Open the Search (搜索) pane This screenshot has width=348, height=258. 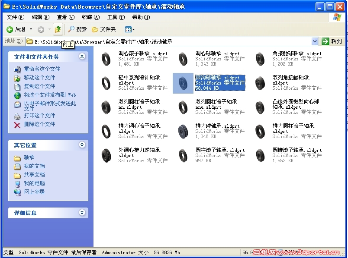[77, 29]
